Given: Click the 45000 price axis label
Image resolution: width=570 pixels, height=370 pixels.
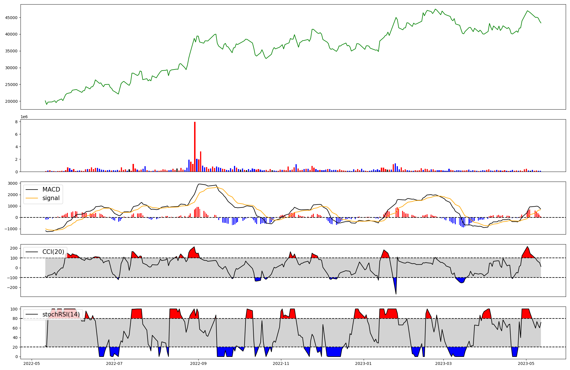Looking at the screenshot, I should tap(11, 18).
